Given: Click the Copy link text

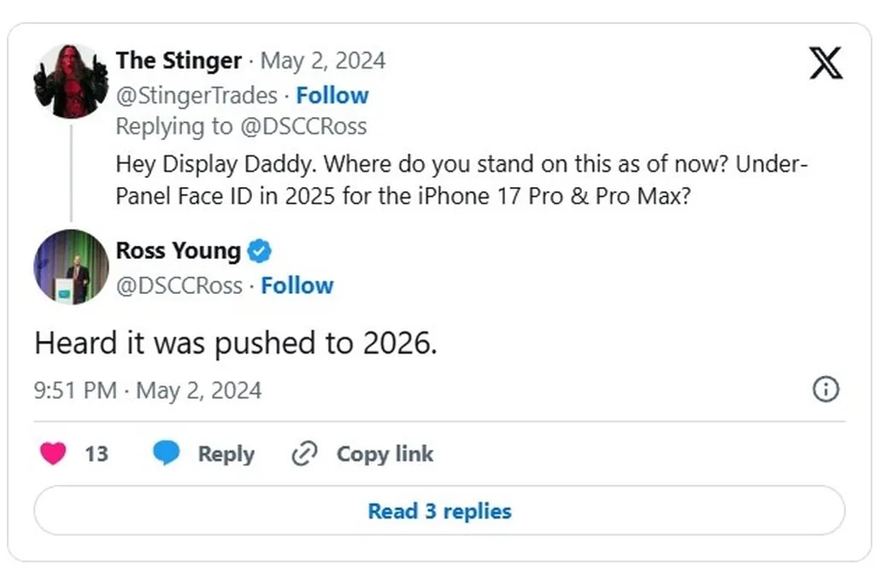Looking at the screenshot, I should point(385,454).
